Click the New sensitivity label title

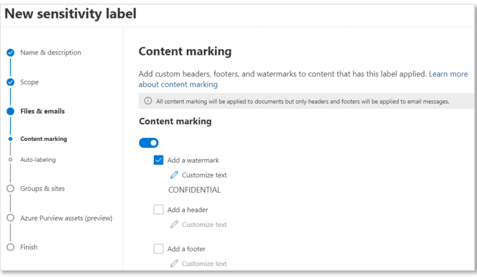(x=70, y=14)
